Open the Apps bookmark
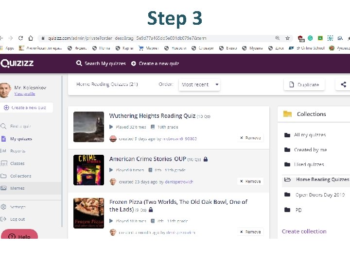 (x=7, y=48)
